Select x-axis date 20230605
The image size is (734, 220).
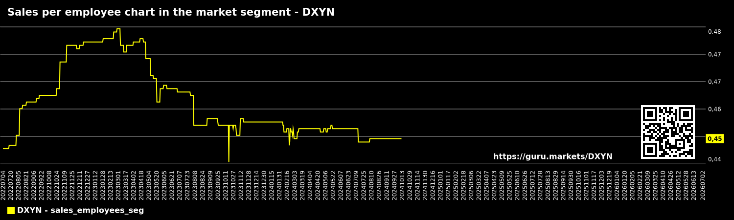pyautogui.click(x=164, y=185)
